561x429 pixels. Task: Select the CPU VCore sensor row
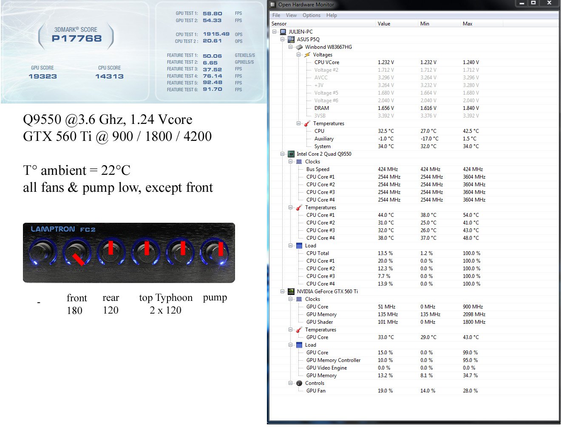[414, 62]
